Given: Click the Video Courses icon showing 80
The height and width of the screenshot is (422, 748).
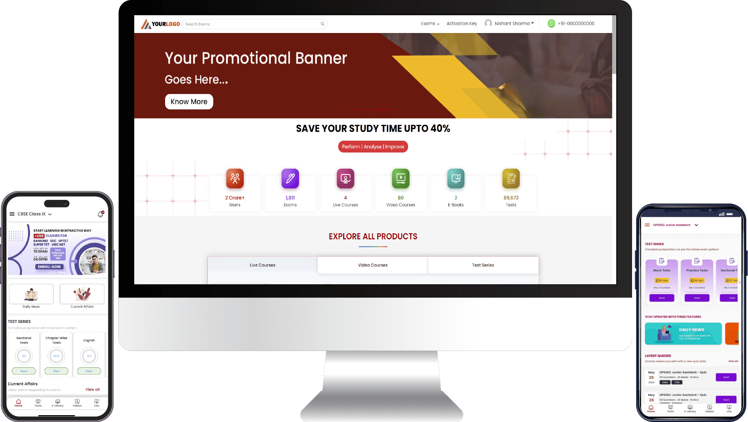Looking at the screenshot, I should 400,178.
